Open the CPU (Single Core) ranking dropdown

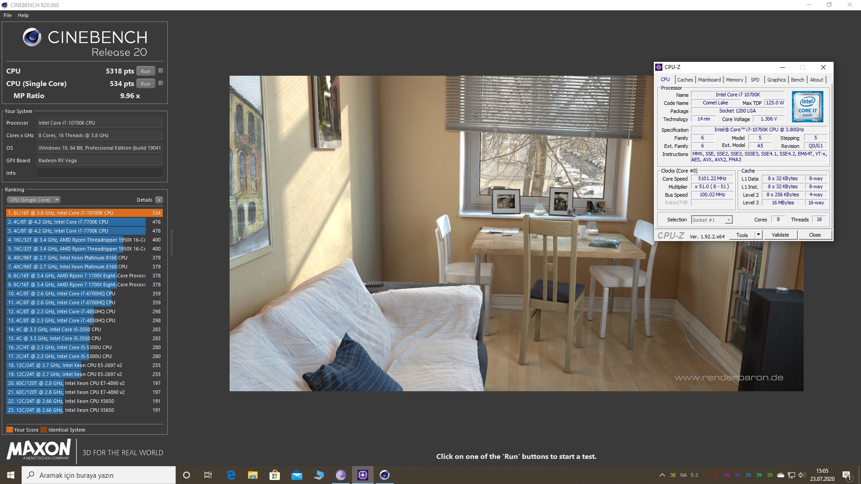[x=34, y=200]
